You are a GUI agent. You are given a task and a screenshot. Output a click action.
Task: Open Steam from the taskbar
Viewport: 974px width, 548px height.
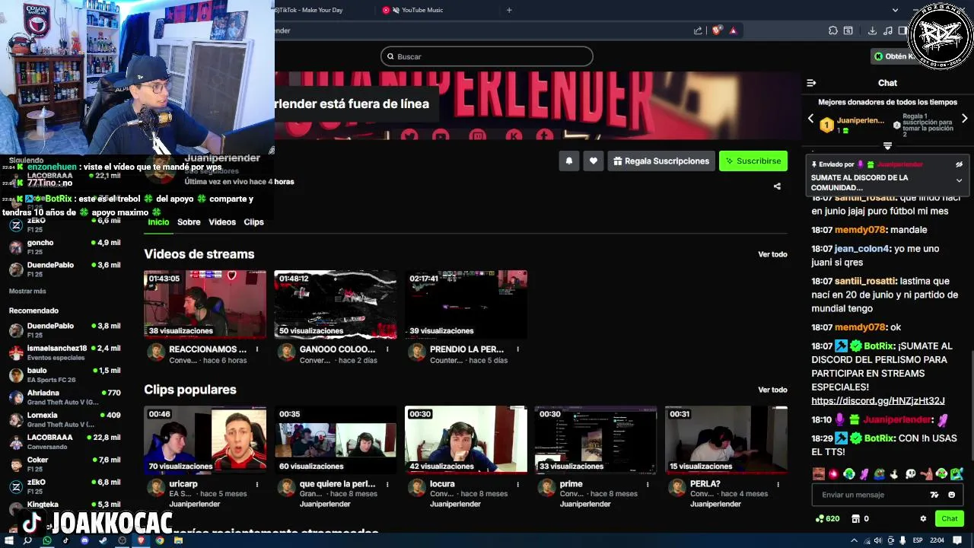click(103, 540)
